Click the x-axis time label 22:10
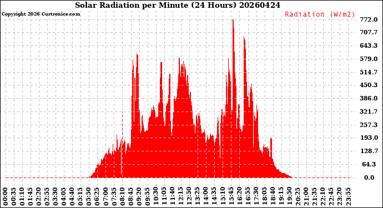 click(x=323, y=197)
